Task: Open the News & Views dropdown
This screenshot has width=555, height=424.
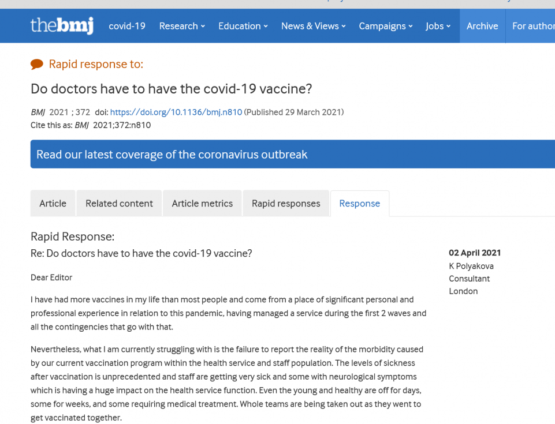Action: [x=313, y=26]
